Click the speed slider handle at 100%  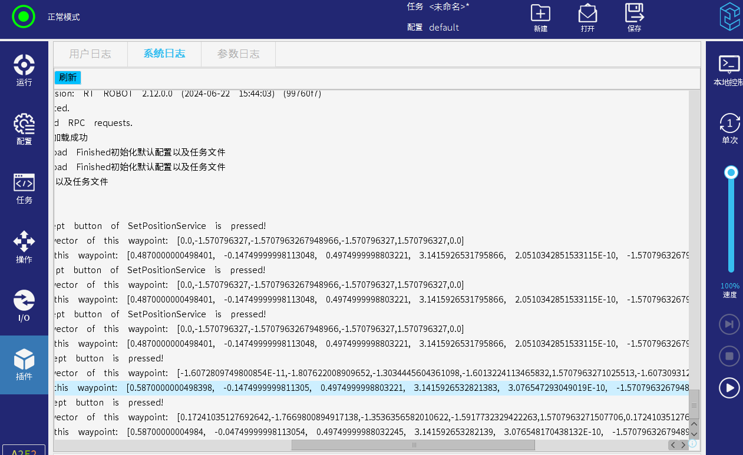click(x=731, y=172)
